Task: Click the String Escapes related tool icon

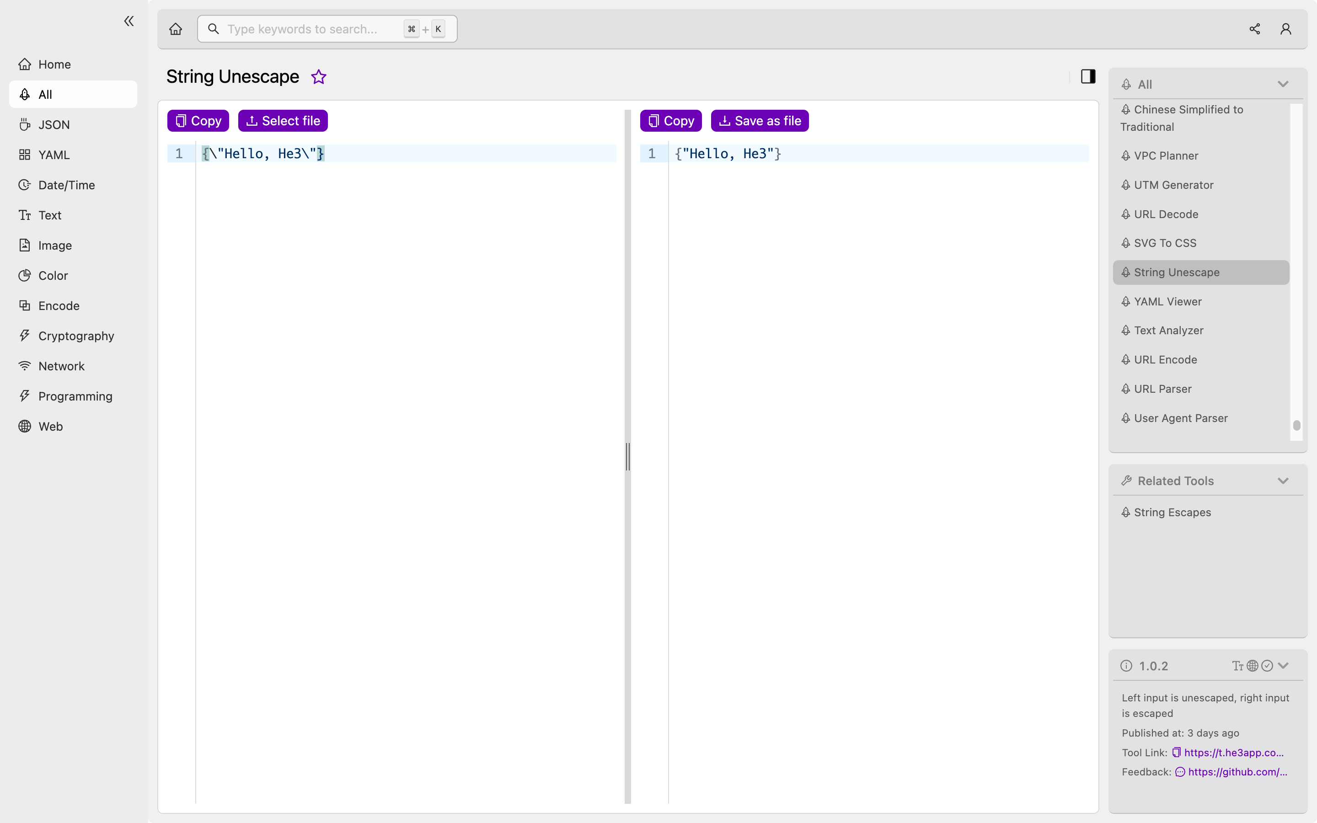Action: pos(1125,512)
